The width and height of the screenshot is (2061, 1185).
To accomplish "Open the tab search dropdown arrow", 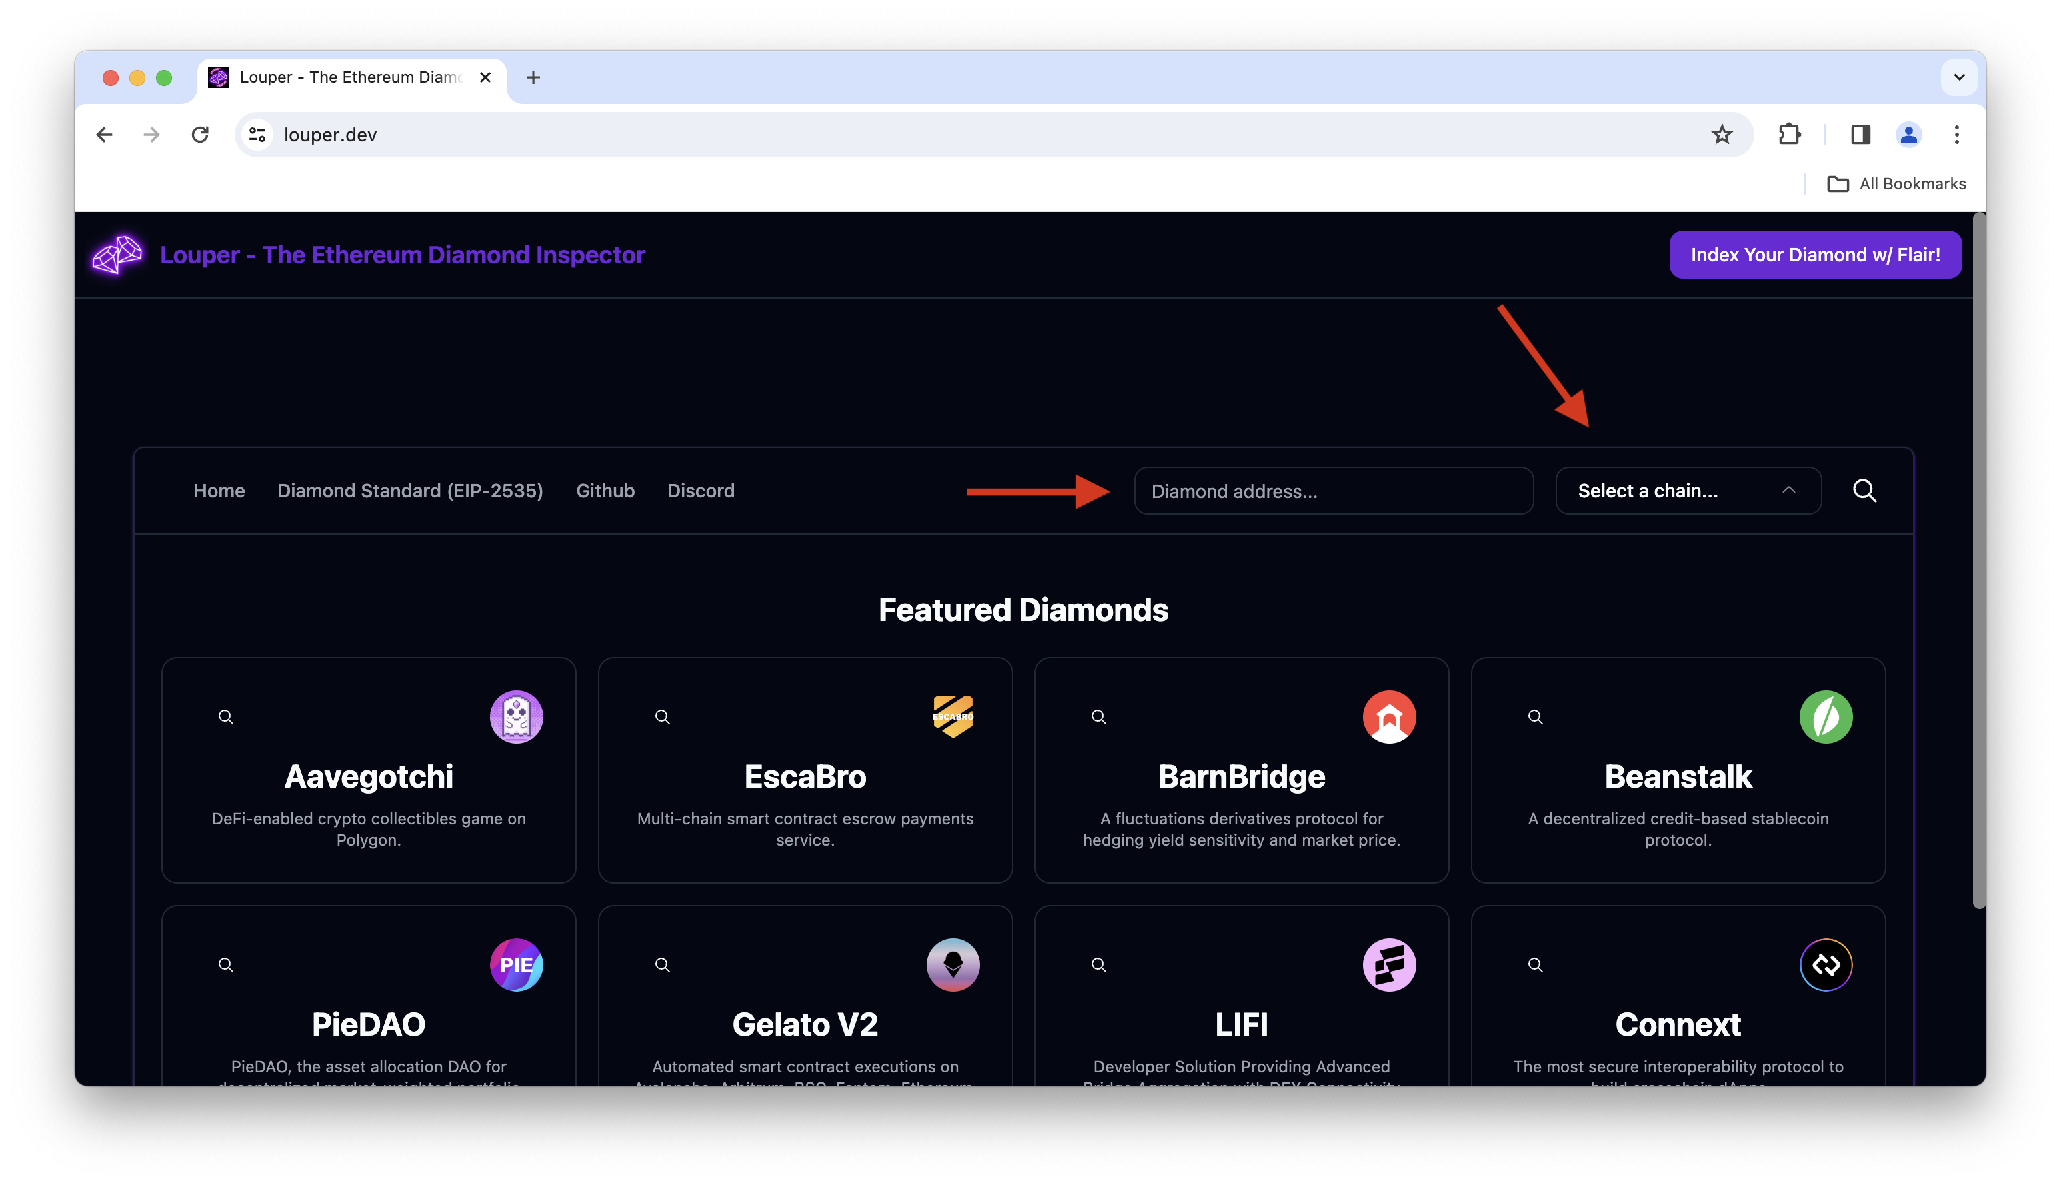I will pyautogui.click(x=1959, y=77).
